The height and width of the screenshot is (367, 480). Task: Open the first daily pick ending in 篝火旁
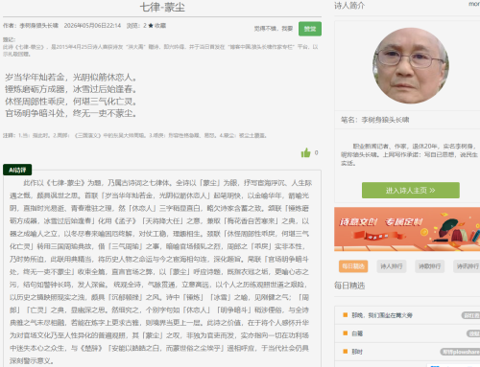click(x=382, y=315)
